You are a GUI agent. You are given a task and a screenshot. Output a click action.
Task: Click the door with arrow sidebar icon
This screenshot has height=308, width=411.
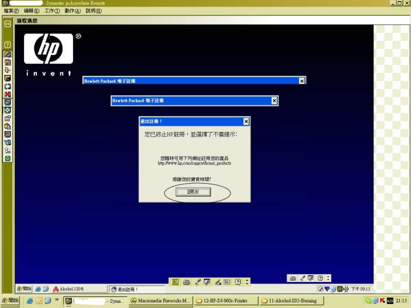point(8,70)
